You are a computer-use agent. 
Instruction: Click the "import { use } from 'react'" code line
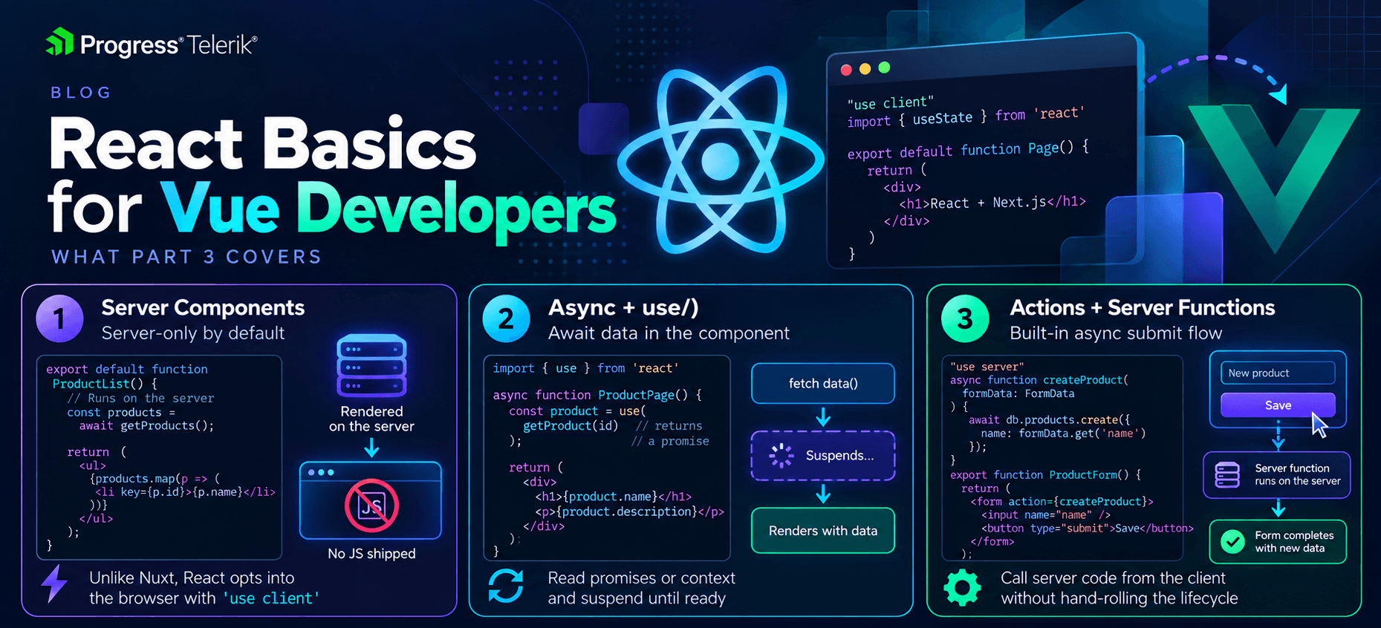coord(585,368)
